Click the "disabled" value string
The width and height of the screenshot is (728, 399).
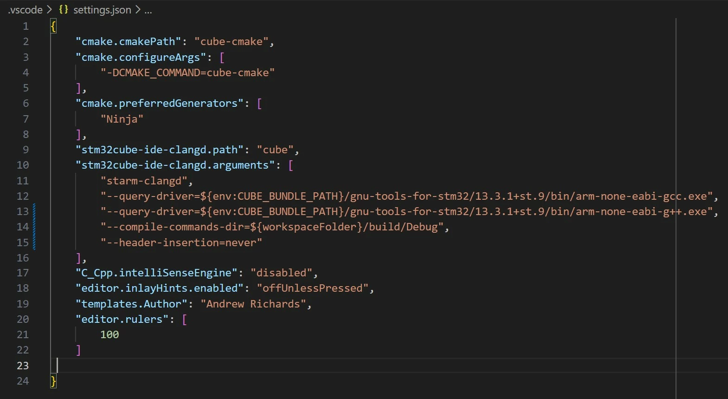(x=281, y=273)
